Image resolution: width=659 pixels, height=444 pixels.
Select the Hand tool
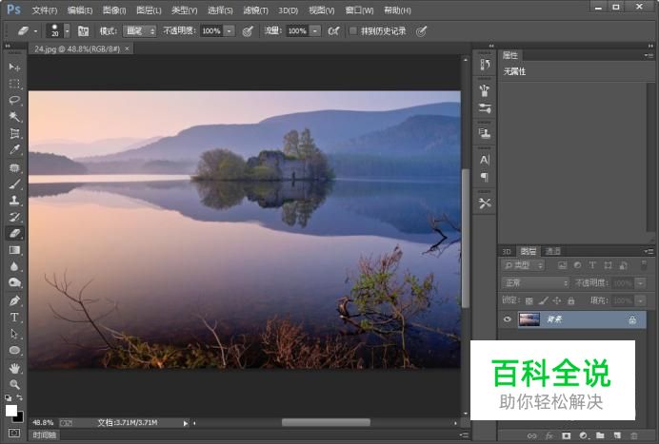click(x=14, y=369)
